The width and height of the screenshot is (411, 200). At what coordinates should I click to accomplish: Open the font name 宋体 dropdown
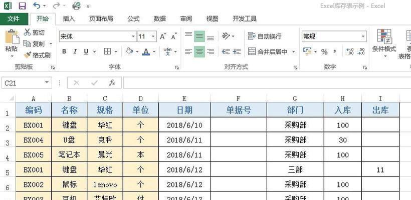[133, 36]
